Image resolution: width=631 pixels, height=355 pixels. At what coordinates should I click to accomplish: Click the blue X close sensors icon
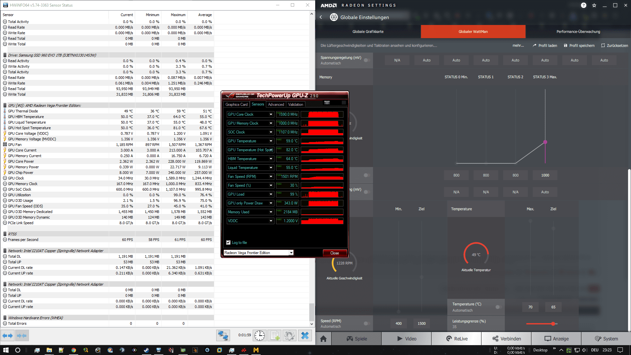[x=305, y=336]
